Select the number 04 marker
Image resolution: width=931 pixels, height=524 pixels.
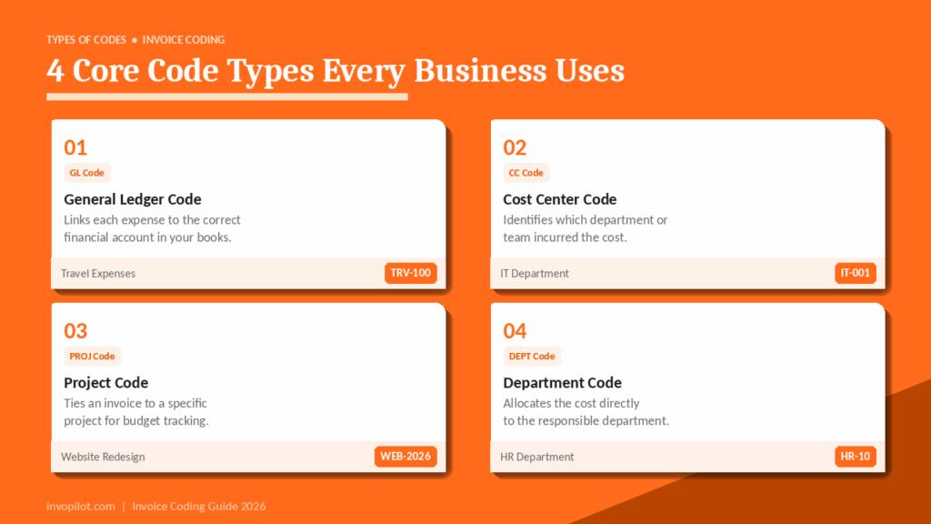click(x=516, y=330)
